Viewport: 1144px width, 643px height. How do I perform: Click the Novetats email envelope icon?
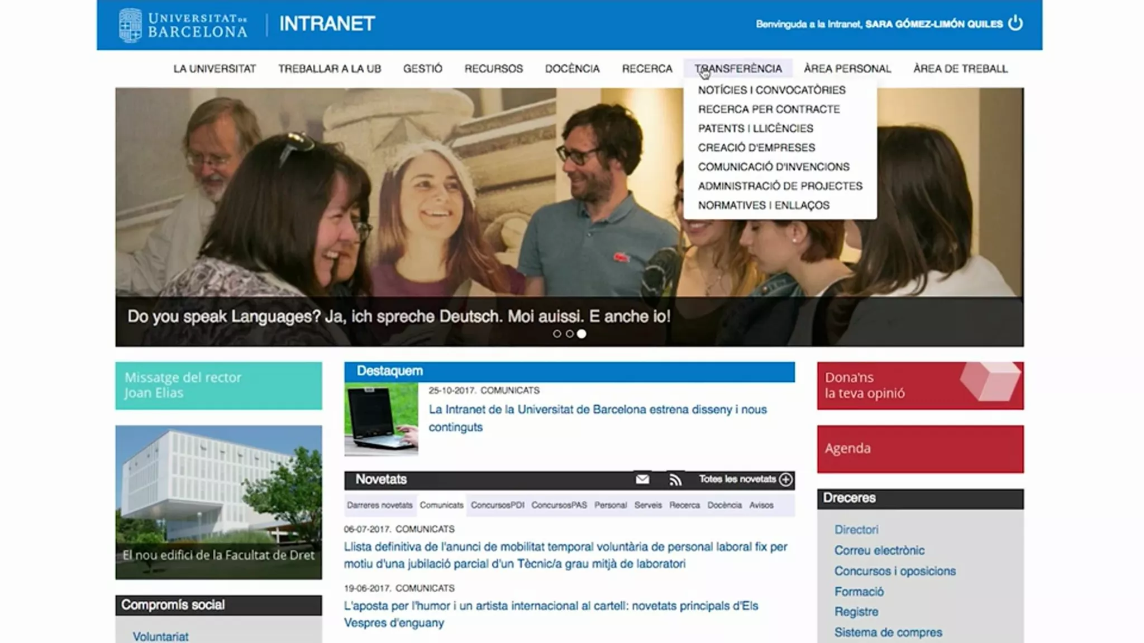642,479
